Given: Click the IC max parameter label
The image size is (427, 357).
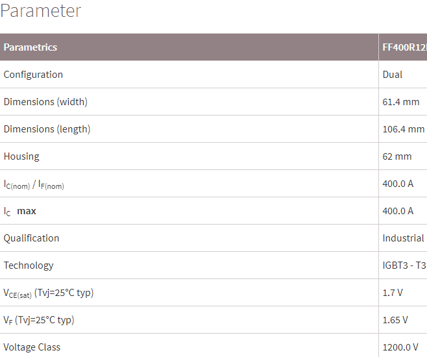Looking at the screenshot, I should click(x=19, y=212).
